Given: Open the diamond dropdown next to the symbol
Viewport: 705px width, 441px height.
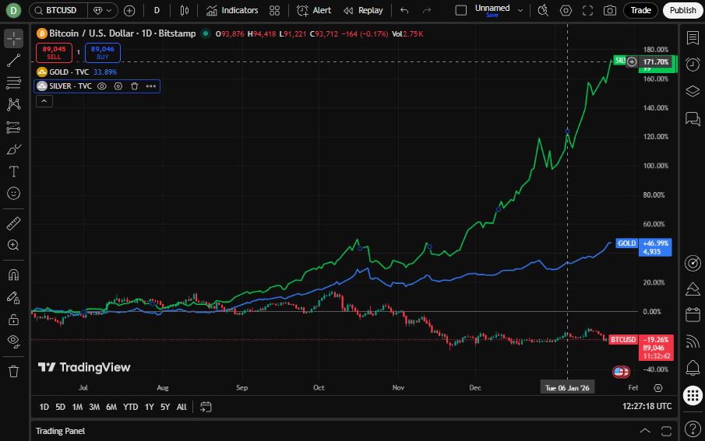Looking at the screenshot, I should point(103,10).
